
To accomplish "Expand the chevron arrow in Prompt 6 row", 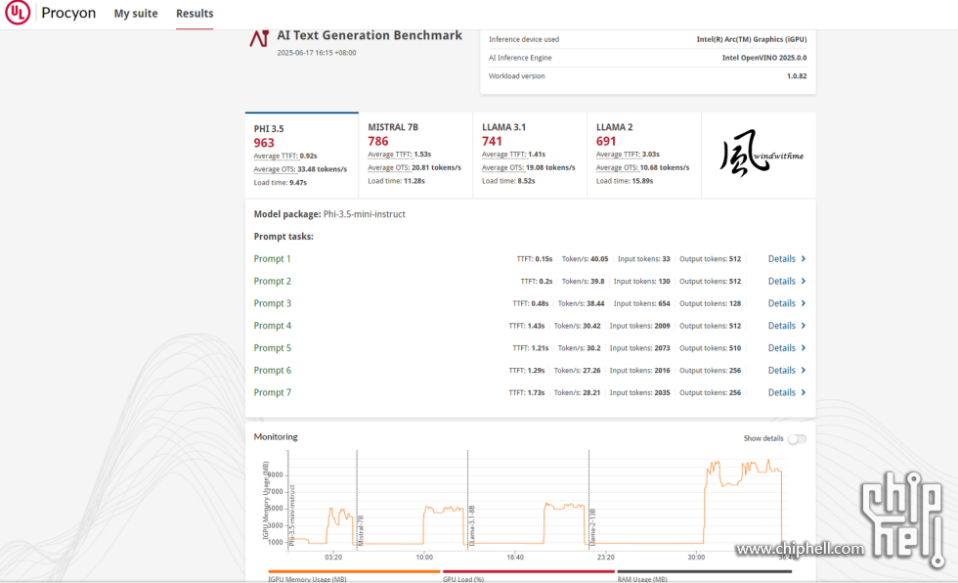I will point(804,371).
